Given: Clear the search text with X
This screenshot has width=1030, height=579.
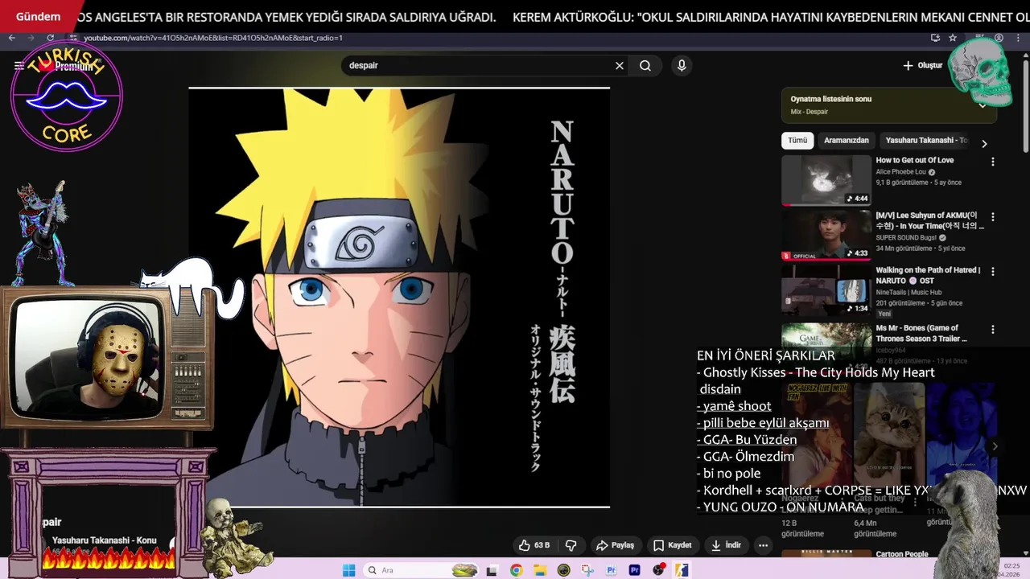Looking at the screenshot, I should click(x=620, y=66).
